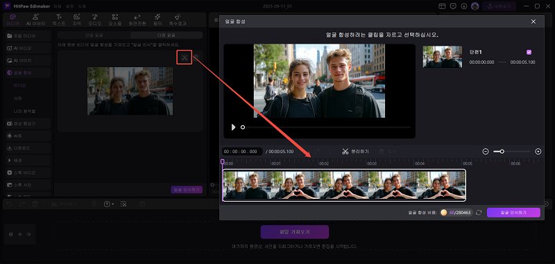Image resolution: width=555 pixels, height=264 pixels.
Task: Open the 자막 subtitles tool
Action: pyautogui.click(x=76, y=20)
